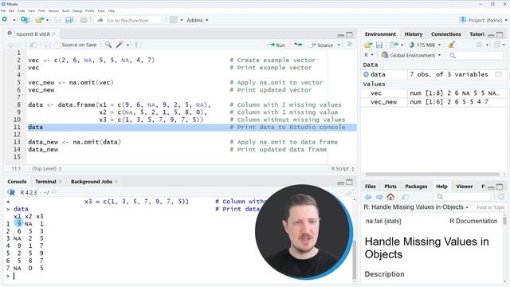The height and width of the screenshot is (287, 510).
Task: Click the Compile Report notebook icon
Action: tap(138, 45)
